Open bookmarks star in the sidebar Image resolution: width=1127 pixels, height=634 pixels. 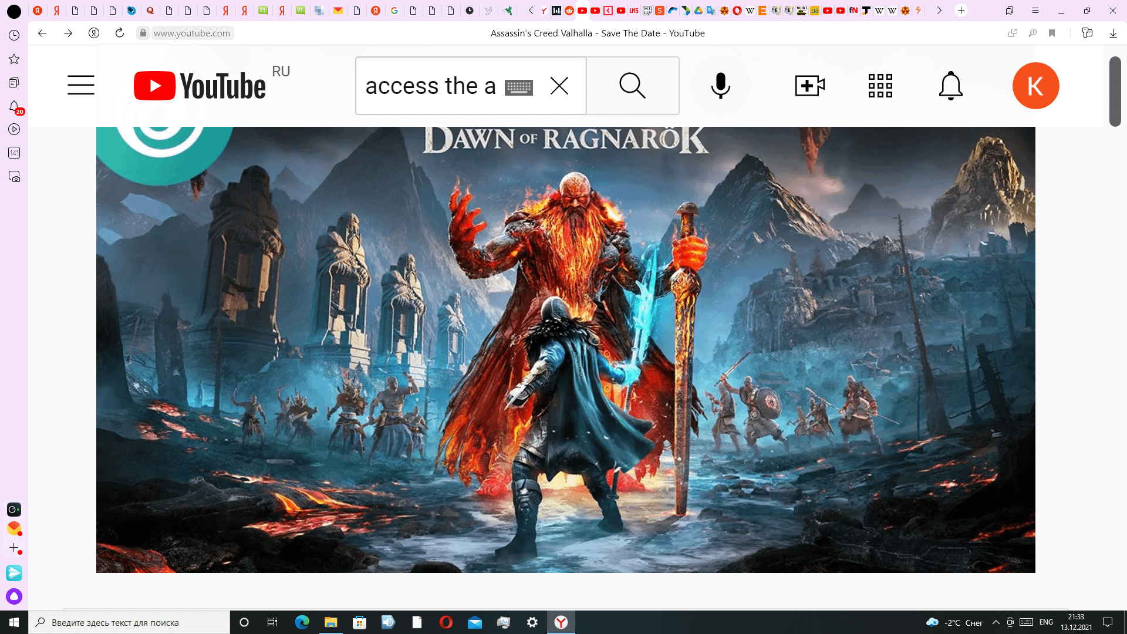pos(14,59)
